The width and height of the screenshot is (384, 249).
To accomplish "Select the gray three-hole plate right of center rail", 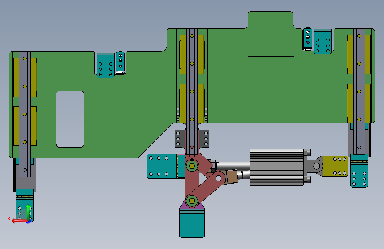I will 204,139.
